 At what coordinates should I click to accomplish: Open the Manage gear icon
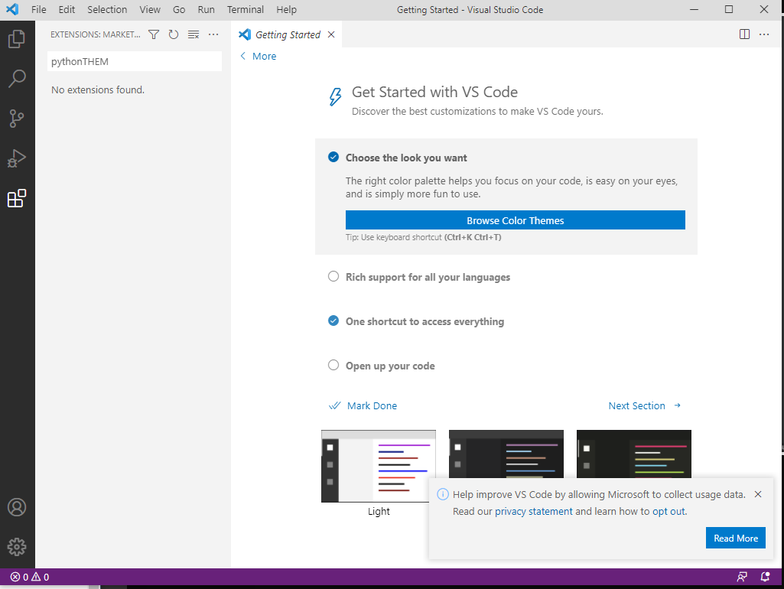tap(17, 546)
